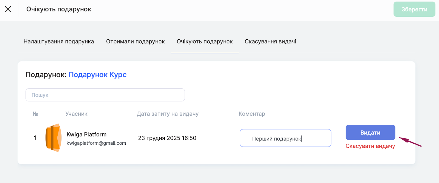Viewport: 439px width, 183px height.
Task: Focus the Пошук search field
Action: tap(105, 95)
